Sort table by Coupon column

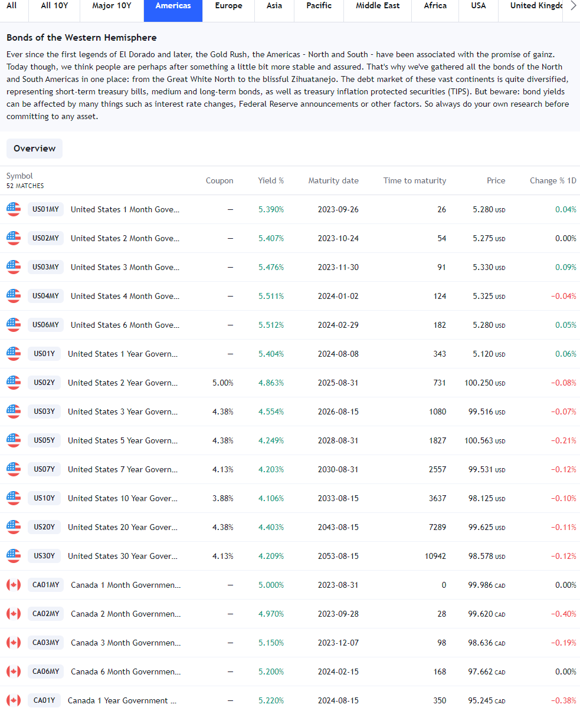coord(219,180)
